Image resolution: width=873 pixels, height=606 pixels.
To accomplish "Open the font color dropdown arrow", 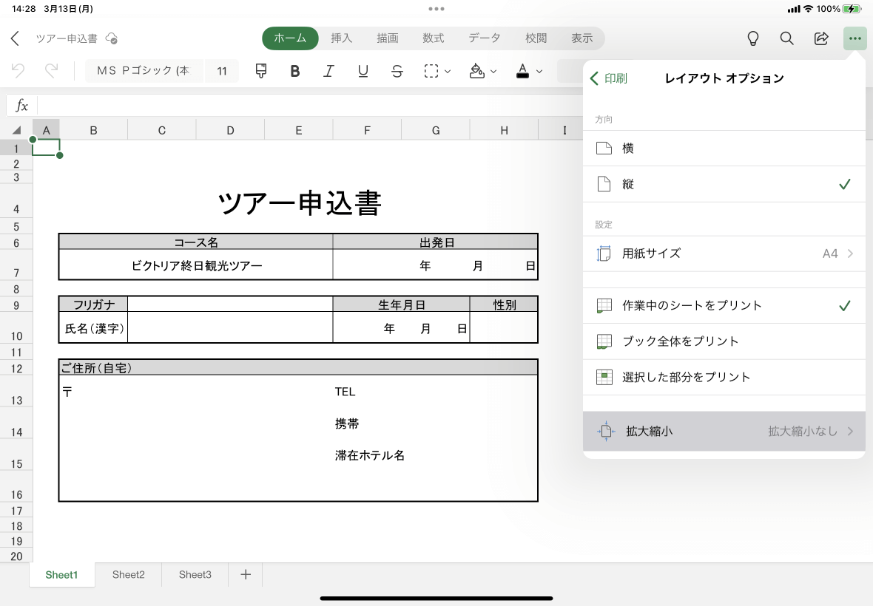I will 539,71.
